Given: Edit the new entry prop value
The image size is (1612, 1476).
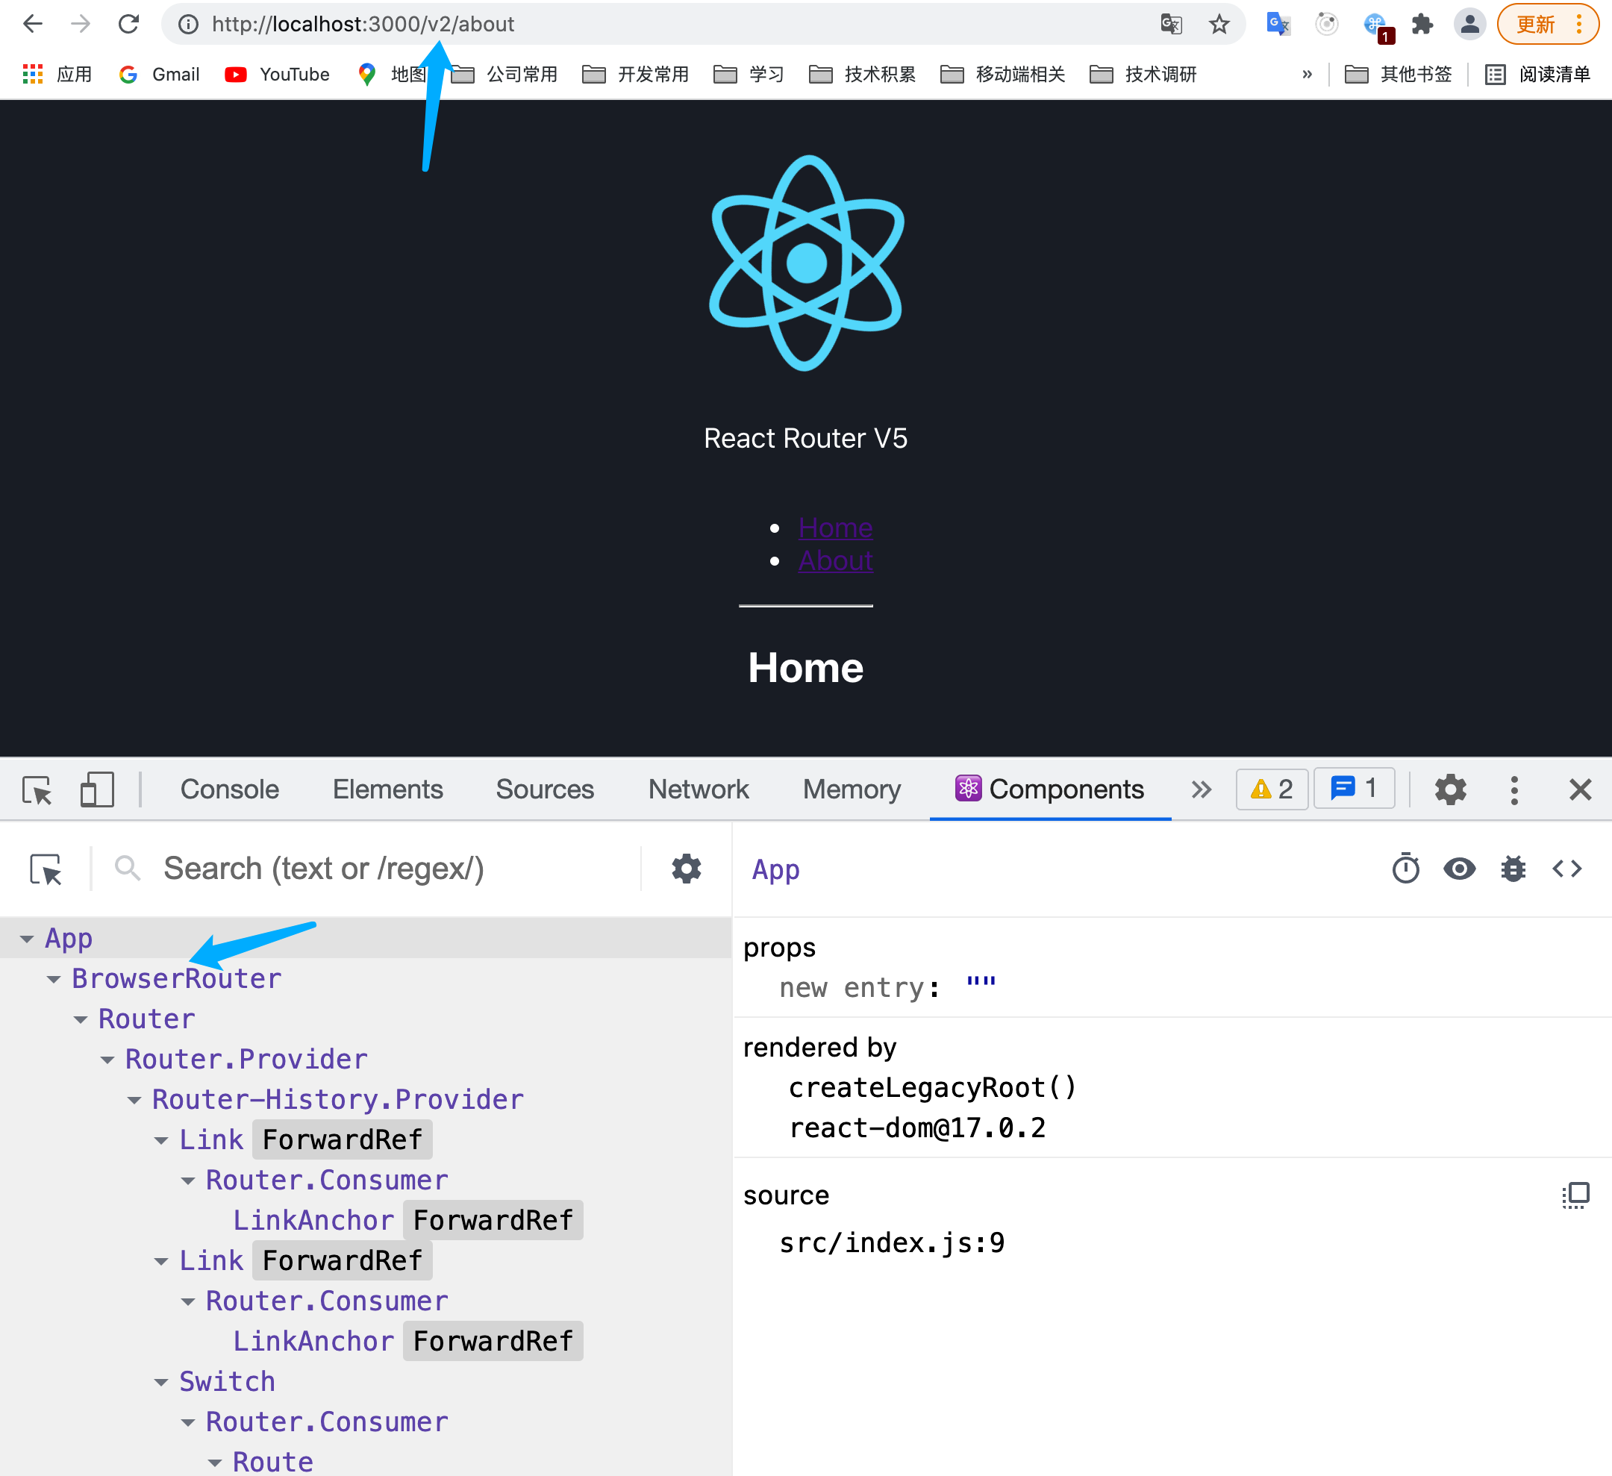Looking at the screenshot, I should pos(981,988).
